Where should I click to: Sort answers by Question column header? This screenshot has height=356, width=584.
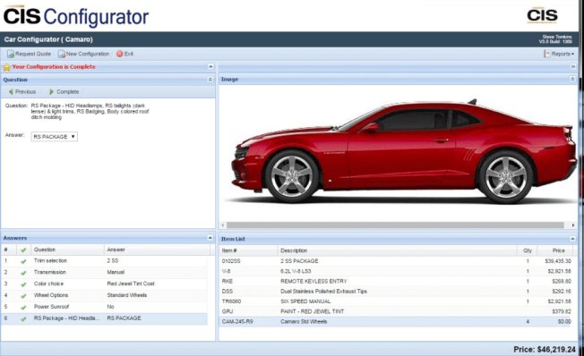click(67, 250)
